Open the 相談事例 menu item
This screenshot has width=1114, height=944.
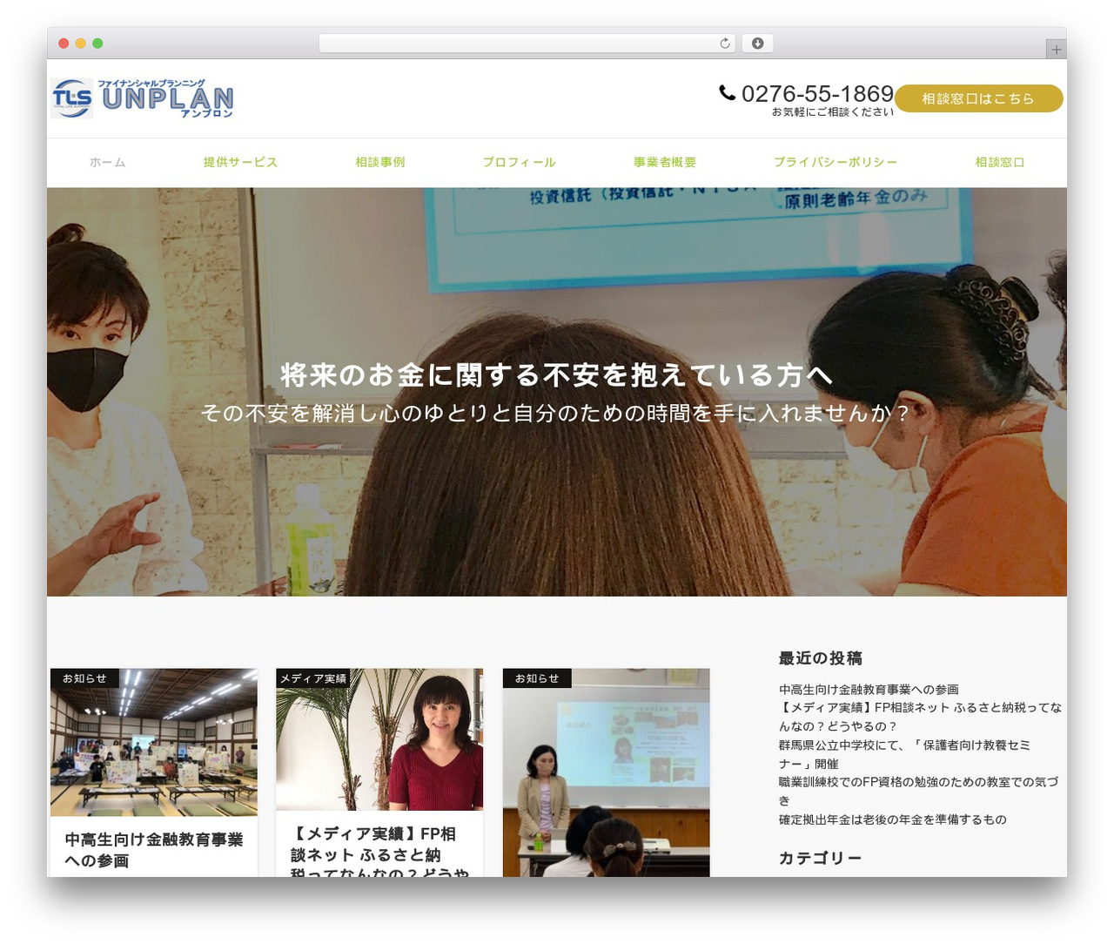pos(379,162)
